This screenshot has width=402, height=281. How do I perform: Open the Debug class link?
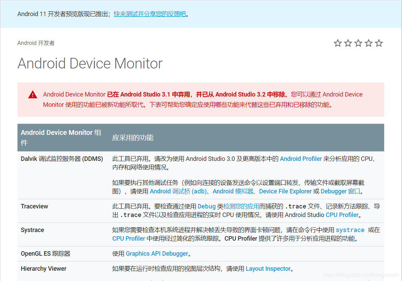(x=207, y=206)
